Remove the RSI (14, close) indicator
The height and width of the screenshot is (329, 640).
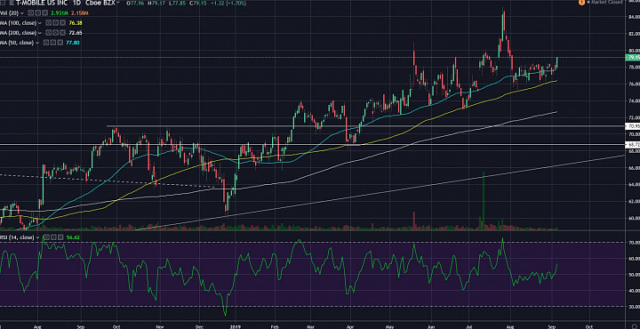click(60, 237)
